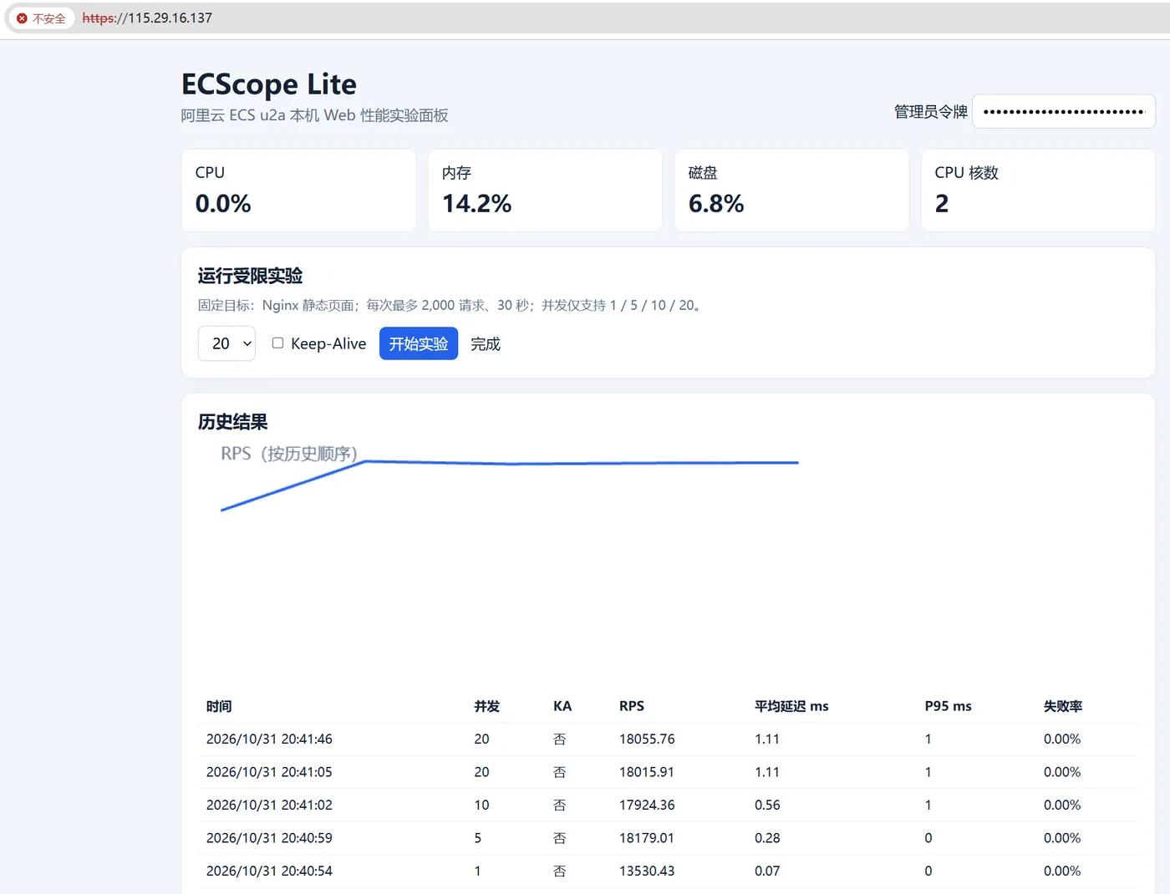Focus the 管理员令牌 password field

pos(1063,111)
